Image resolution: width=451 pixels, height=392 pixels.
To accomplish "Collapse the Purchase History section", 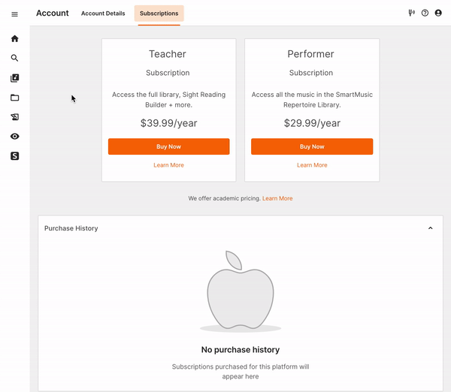I will 430,228.
